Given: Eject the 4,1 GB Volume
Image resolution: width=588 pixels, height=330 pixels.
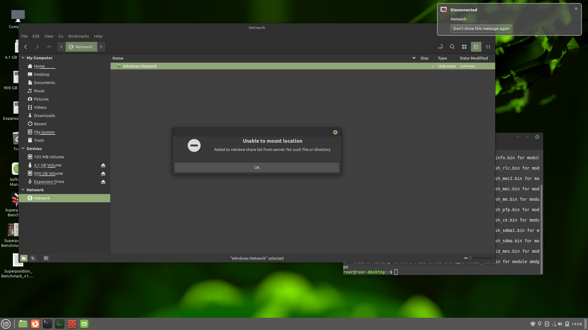Looking at the screenshot, I should pyautogui.click(x=103, y=165).
